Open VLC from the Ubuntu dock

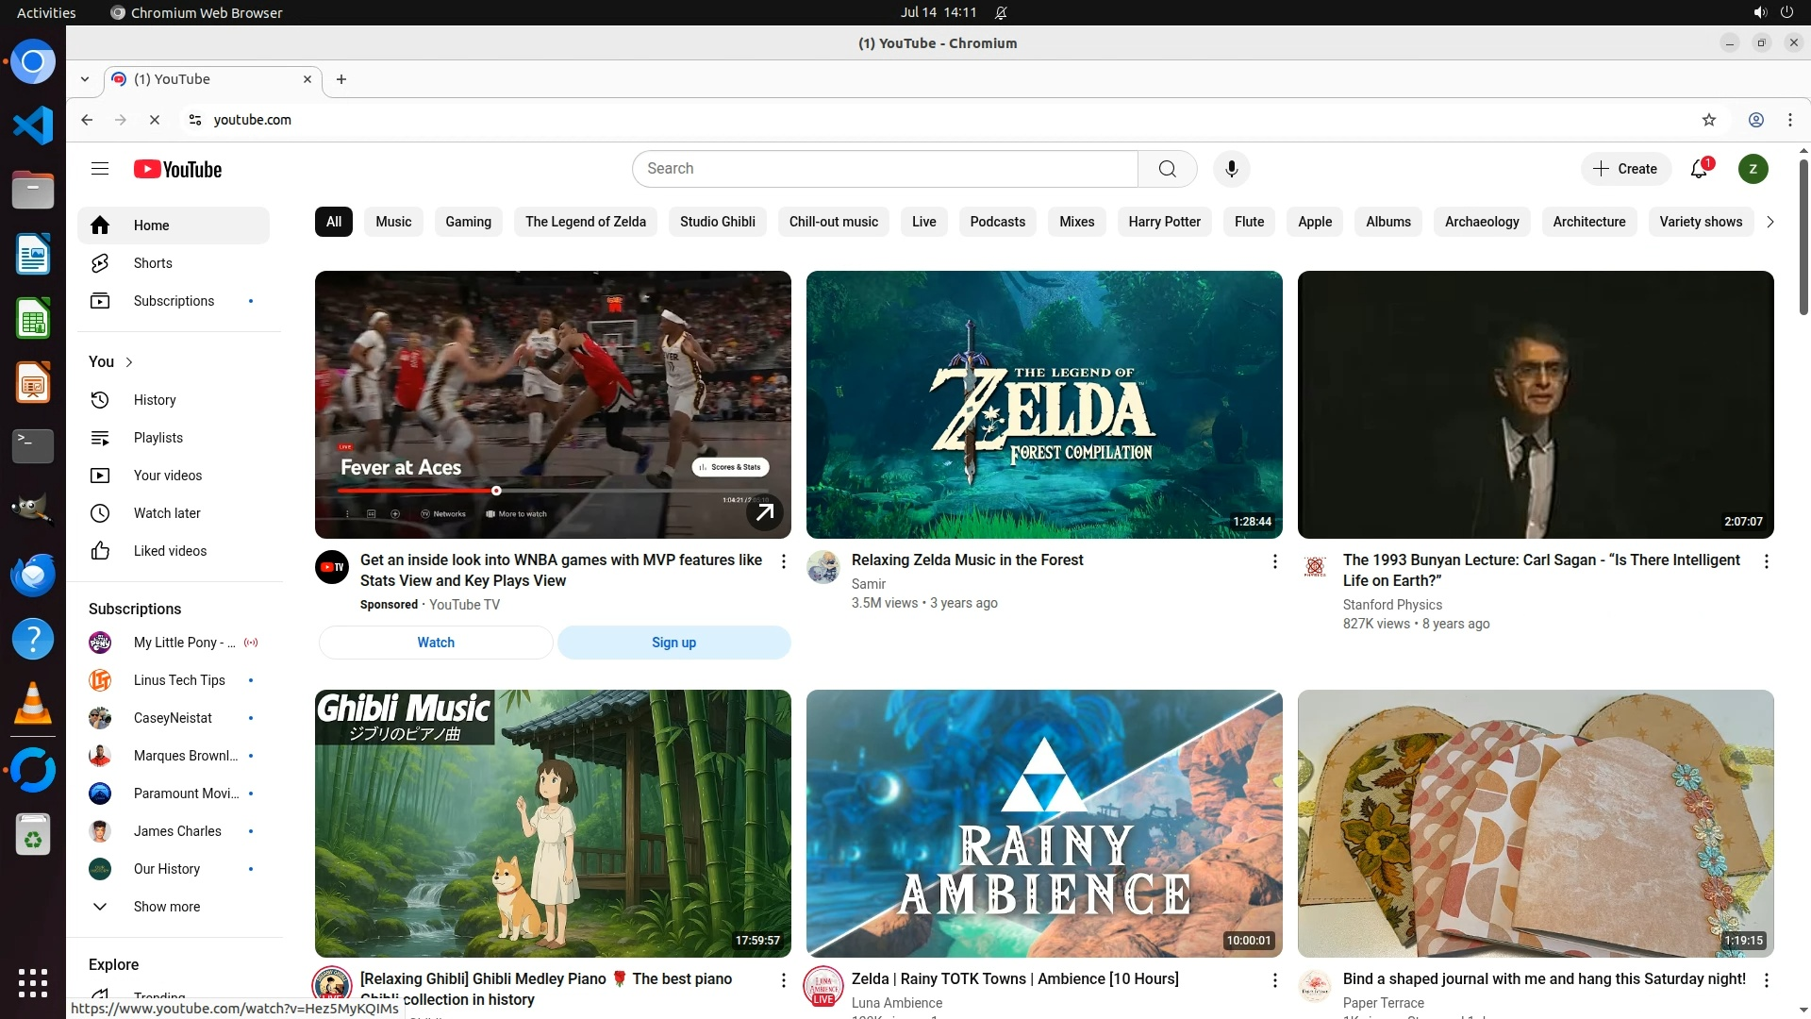pyautogui.click(x=33, y=705)
